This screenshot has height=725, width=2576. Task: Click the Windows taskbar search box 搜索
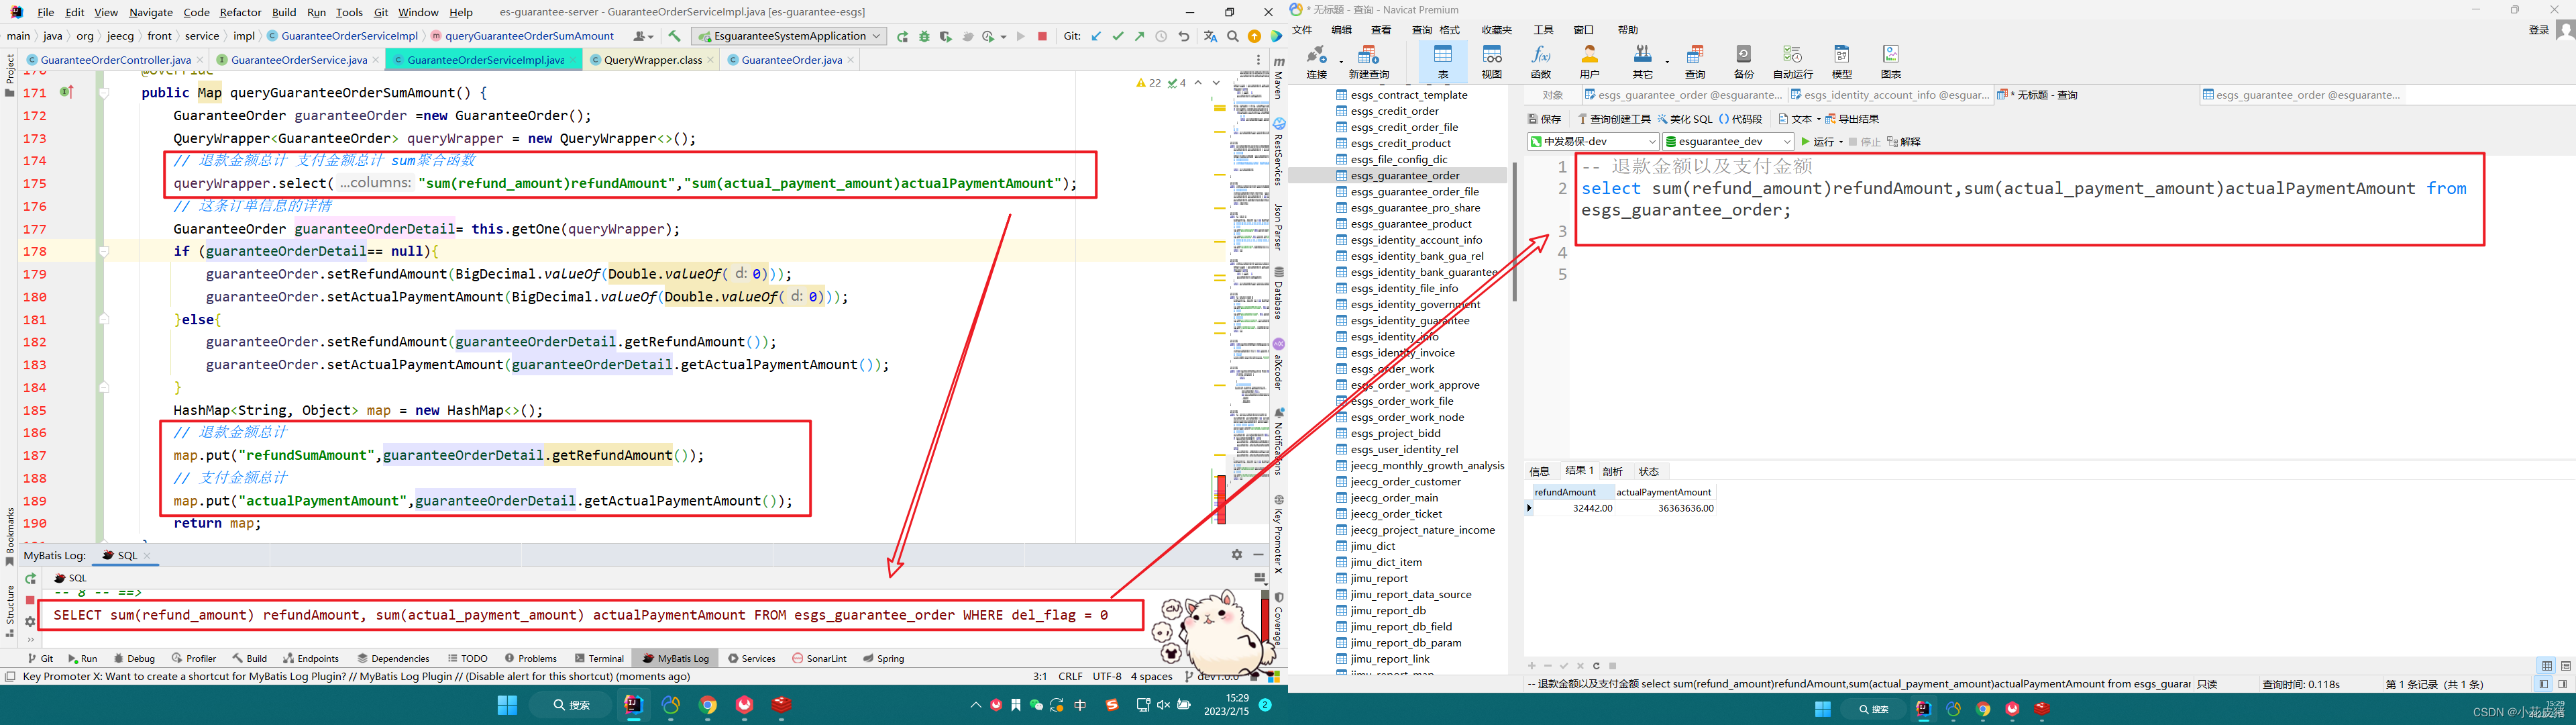coord(572,705)
